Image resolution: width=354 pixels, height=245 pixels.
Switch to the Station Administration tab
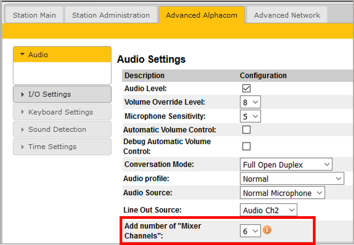111,15
